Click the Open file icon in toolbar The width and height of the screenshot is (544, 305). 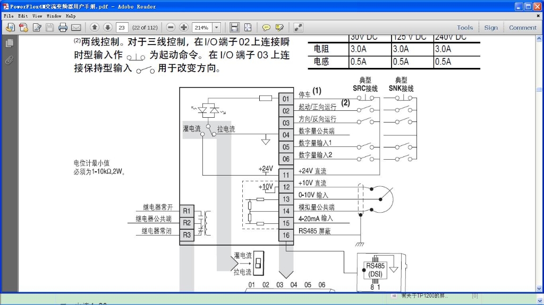point(11,28)
